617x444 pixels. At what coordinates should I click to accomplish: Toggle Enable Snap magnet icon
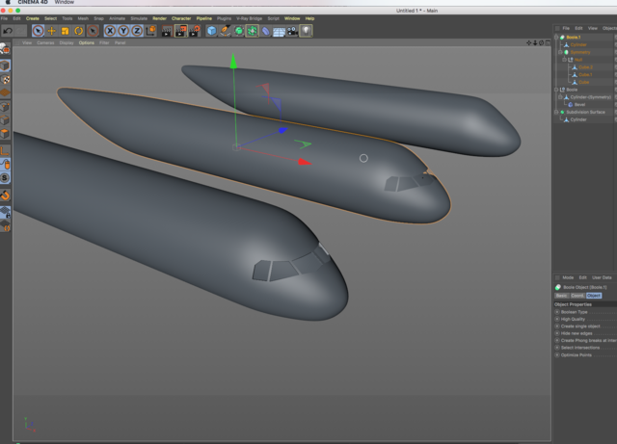pyautogui.click(x=5, y=195)
